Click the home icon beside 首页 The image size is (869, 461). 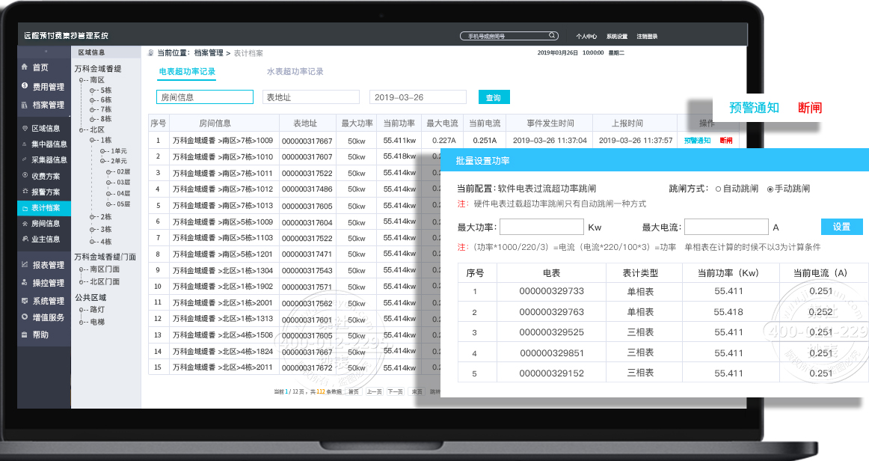pyautogui.click(x=25, y=67)
